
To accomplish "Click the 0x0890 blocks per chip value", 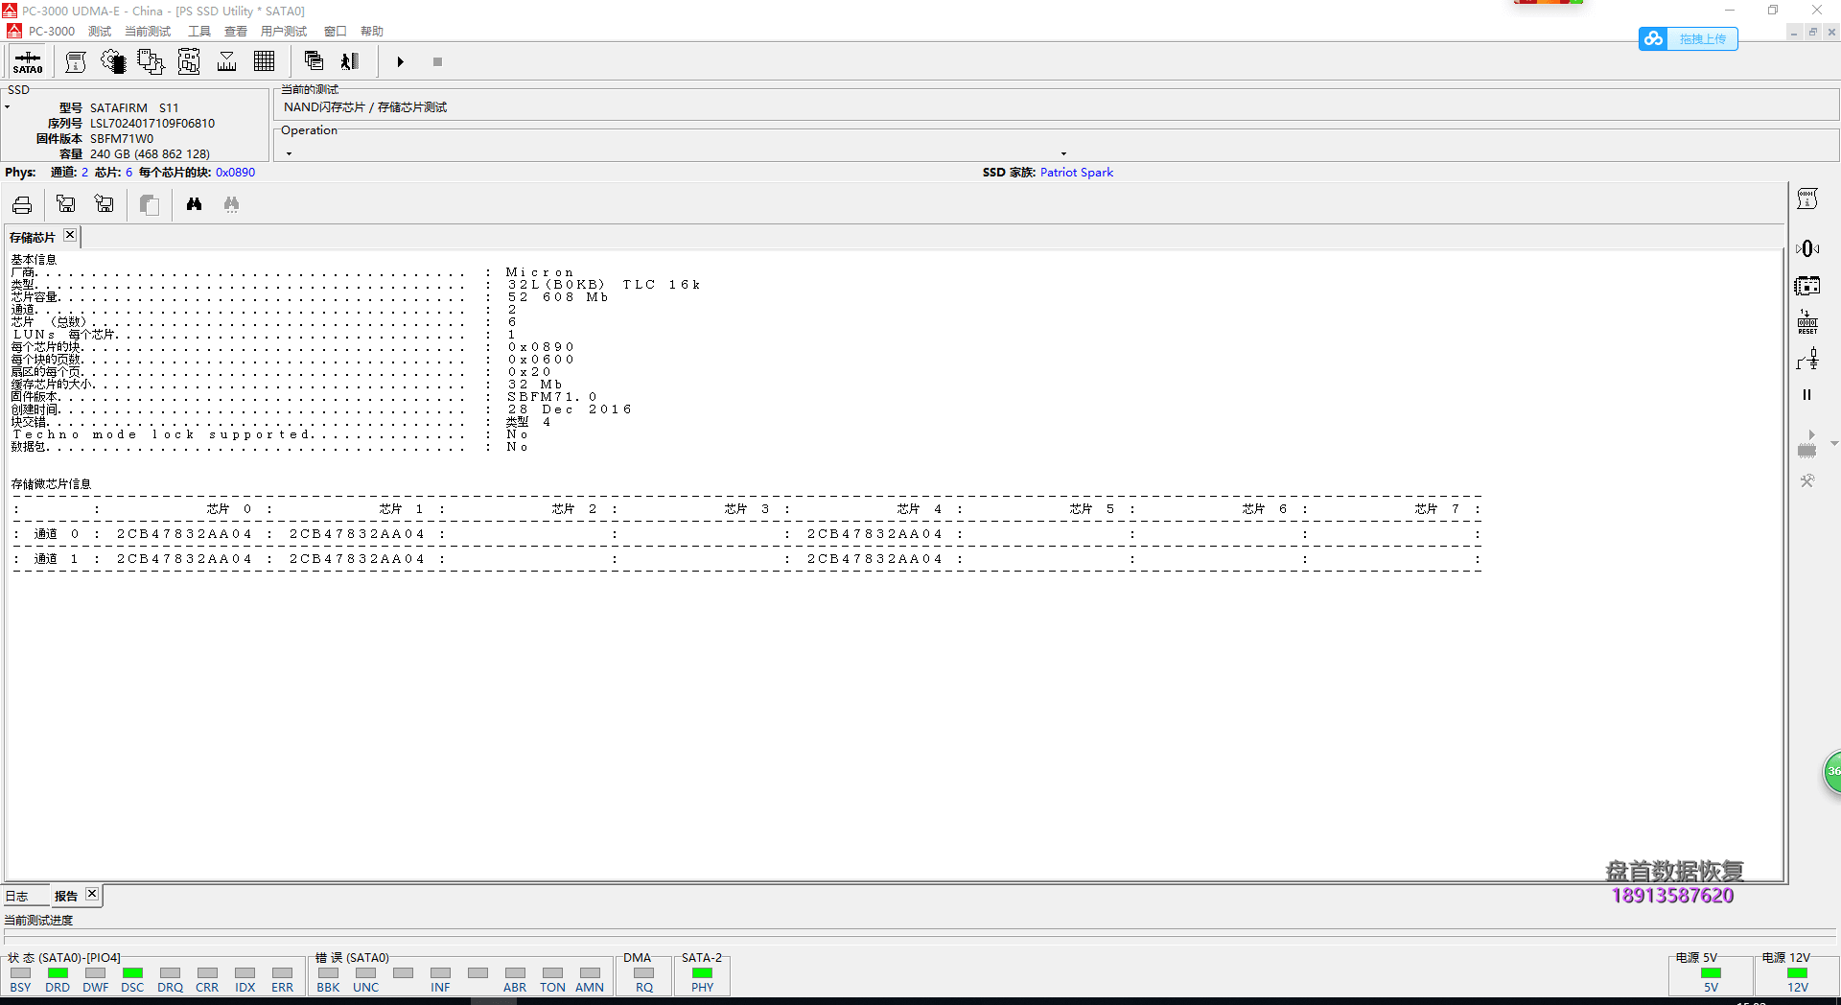I will click(236, 173).
